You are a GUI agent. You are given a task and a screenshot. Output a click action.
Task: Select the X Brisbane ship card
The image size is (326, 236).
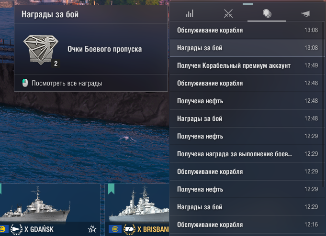click(x=137, y=210)
